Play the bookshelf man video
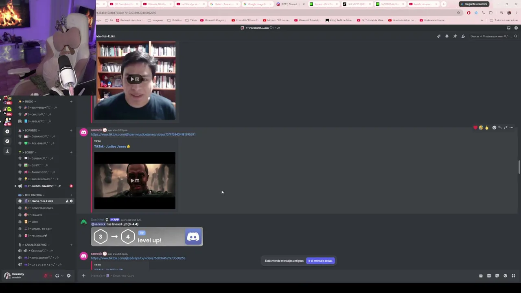Screen dimensions: 521x293 click(135, 80)
